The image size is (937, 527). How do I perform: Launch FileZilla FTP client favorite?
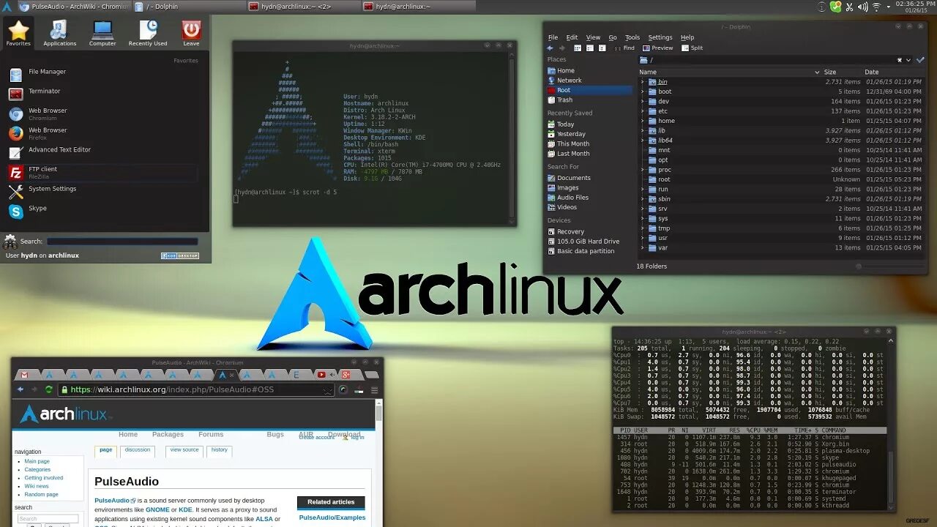tap(102, 172)
